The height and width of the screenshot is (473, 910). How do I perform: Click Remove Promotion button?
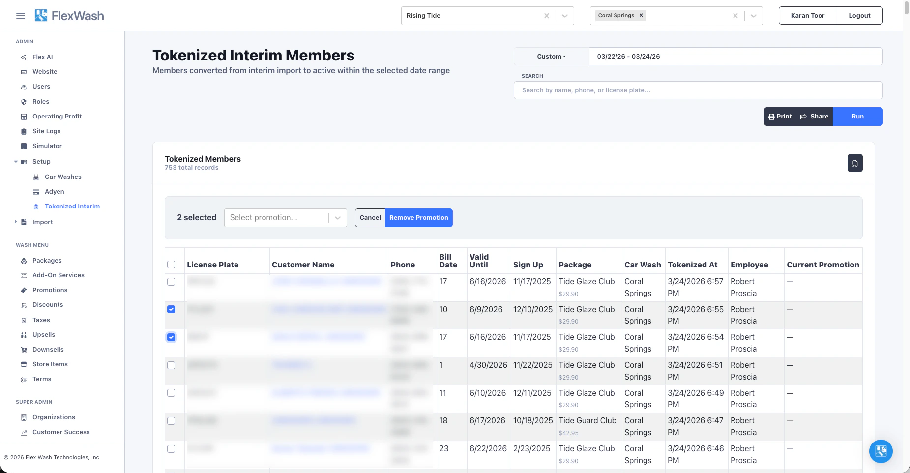click(419, 218)
